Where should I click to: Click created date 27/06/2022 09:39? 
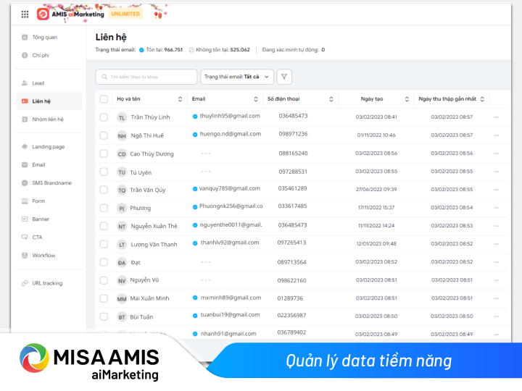pos(376,190)
